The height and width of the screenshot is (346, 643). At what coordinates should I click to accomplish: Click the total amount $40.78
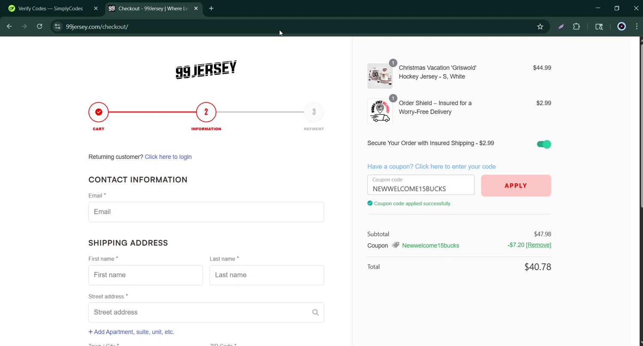pos(538,267)
